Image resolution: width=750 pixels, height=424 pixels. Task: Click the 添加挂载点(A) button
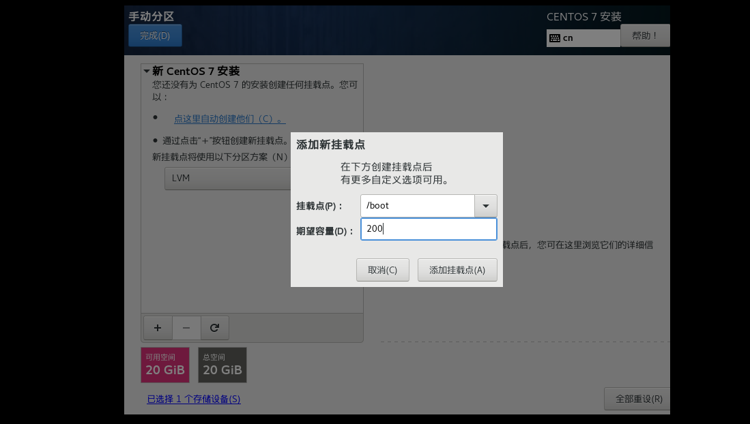pyautogui.click(x=457, y=270)
